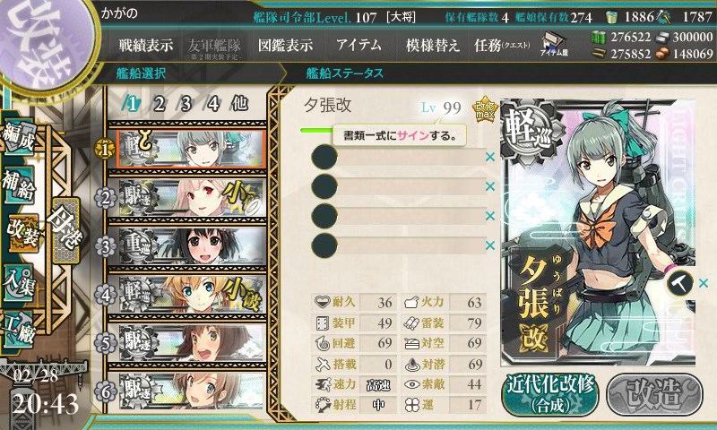
Task: Open the 入渠 docking sidebar icon
Action: point(19,282)
